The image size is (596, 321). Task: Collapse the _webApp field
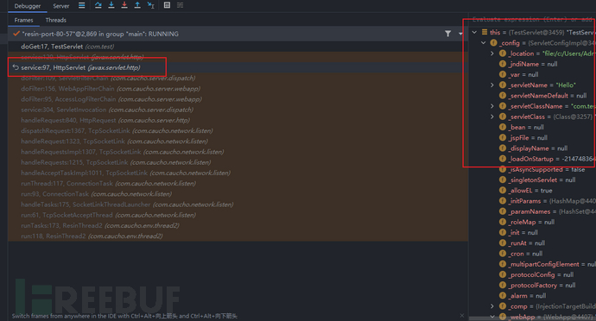[492, 317]
